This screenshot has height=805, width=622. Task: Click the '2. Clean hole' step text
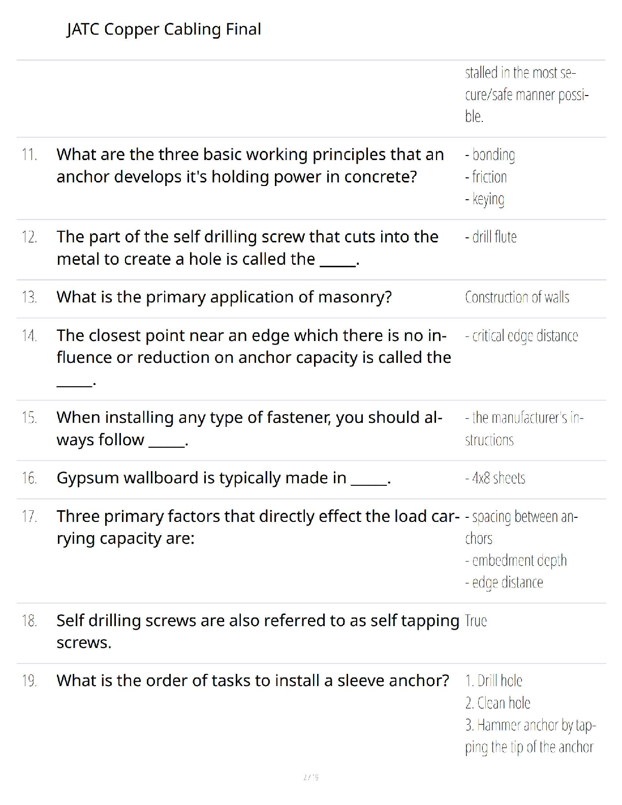point(498,703)
